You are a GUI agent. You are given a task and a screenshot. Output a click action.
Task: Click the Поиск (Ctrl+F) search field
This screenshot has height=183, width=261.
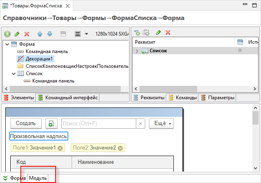click(99, 123)
